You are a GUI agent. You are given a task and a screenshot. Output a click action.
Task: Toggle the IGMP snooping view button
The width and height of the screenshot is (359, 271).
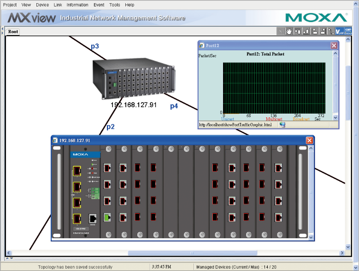click(348, 31)
